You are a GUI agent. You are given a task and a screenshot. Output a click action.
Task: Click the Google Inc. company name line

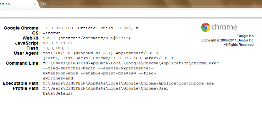click(x=246, y=36)
